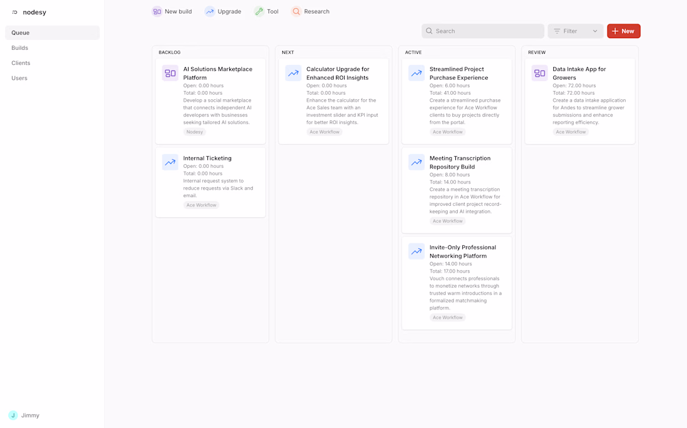This screenshot has width=687, height=428.
Task: Click Calculator Upgrade card's upgrade icon
Action: coord(293,73)
